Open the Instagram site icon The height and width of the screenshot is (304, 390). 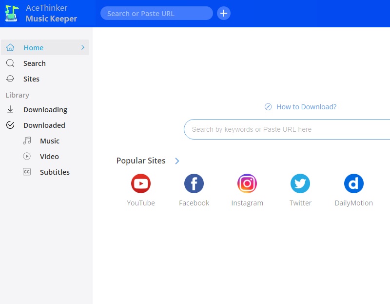pyautogui.click(x=247, y=183)
